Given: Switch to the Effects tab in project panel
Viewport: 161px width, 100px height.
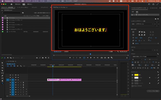Looking at the screenshot, I should tap(34, 7).
